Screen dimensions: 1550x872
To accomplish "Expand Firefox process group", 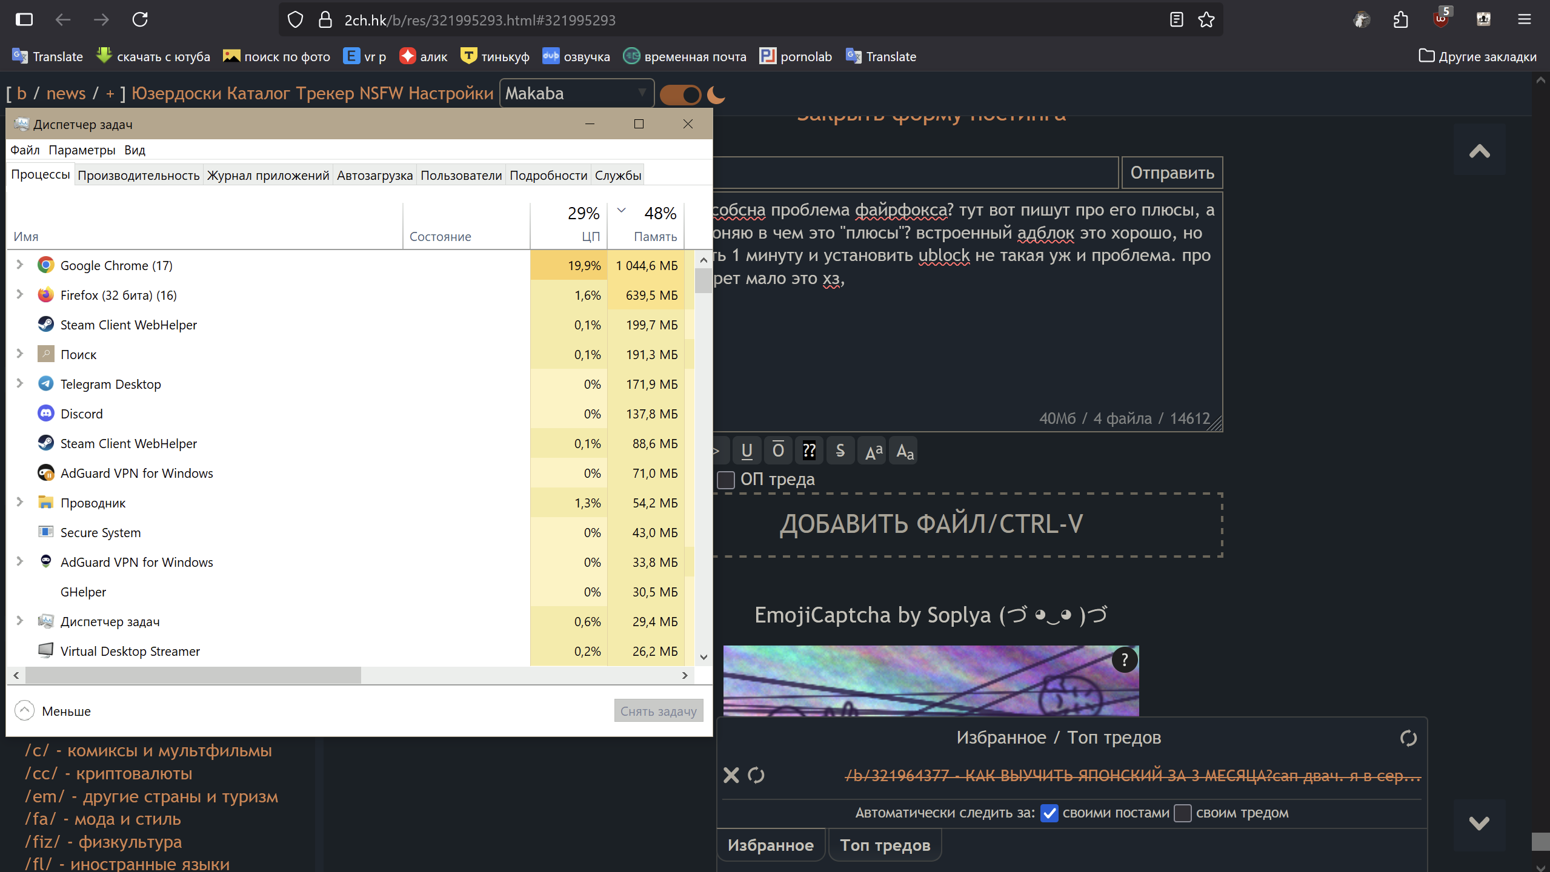I will [19, 294].
